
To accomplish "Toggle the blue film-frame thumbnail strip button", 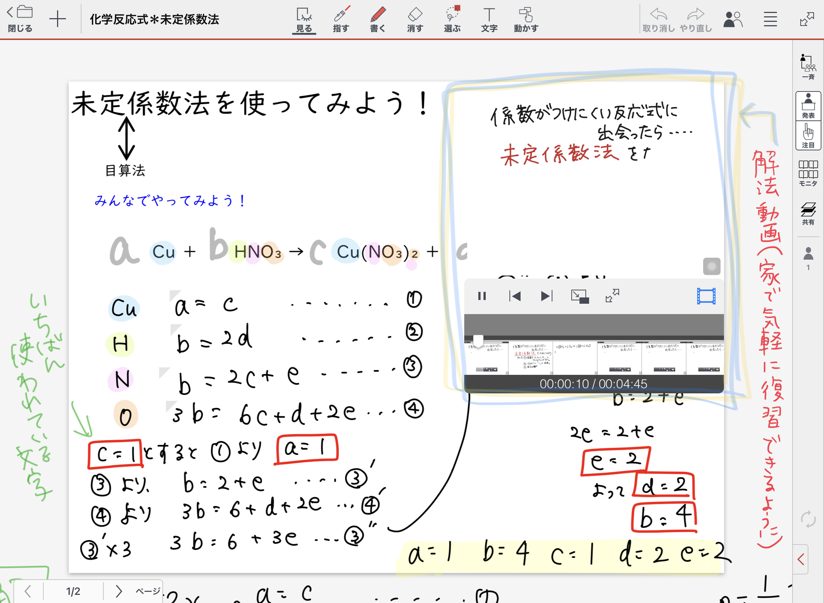I will [x=706, y=296].
